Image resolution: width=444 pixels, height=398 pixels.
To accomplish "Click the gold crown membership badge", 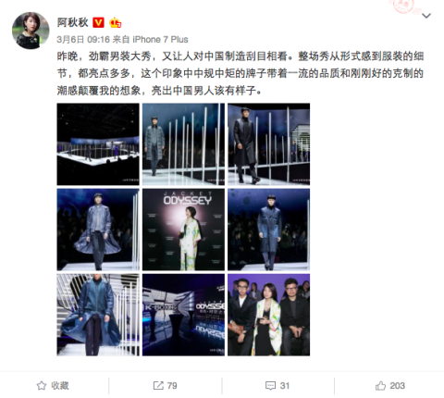I will 115,22.
